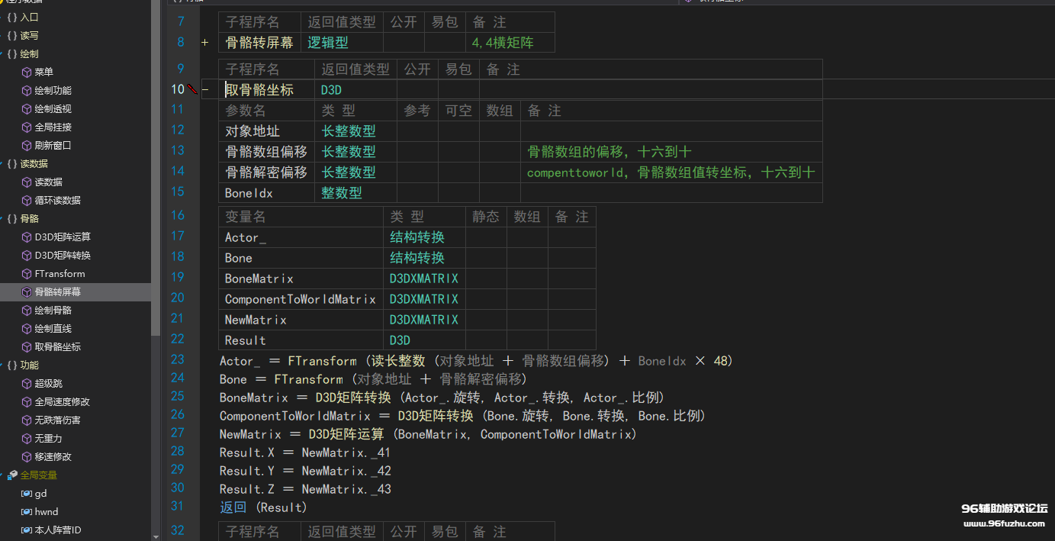The image size is (1055, 541).
Task: Click the red pencil marker on line 10
Action: point(192,89)
